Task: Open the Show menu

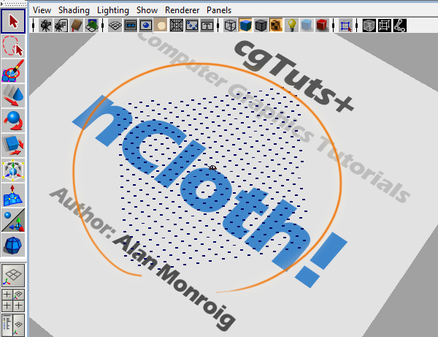Action: (147, 10)
